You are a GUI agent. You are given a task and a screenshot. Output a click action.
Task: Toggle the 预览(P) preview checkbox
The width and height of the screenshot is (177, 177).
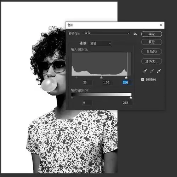[x=143, y=79]
